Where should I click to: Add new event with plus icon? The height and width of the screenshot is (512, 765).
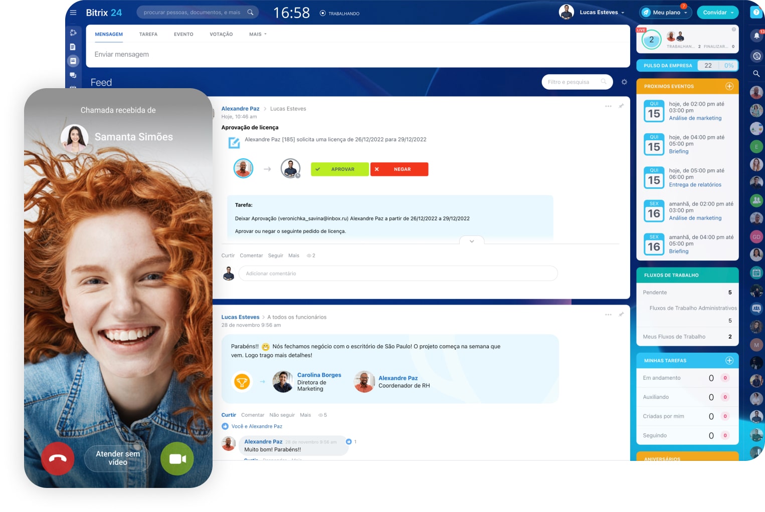(x=729, y=86)
